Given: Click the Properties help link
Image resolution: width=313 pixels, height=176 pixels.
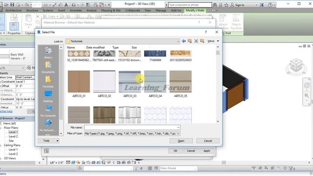Looking at the screenshot, I should click(x=6, y=111).
